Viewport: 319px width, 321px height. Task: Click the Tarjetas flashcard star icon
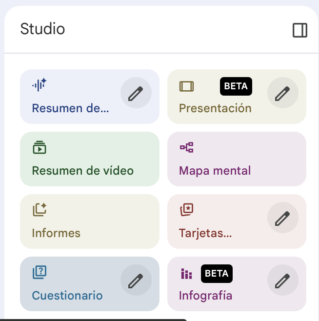(186, 210)
